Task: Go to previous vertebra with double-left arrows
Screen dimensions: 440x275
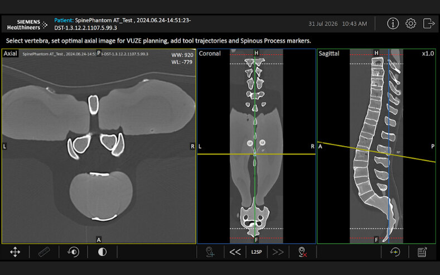Action: click(235, 252)
